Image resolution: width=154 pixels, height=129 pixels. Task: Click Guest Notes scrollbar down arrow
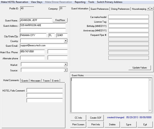point(150,111)
